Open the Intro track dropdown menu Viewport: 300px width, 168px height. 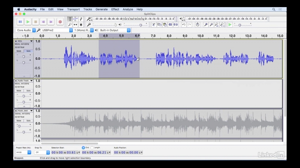click(31, 41)
